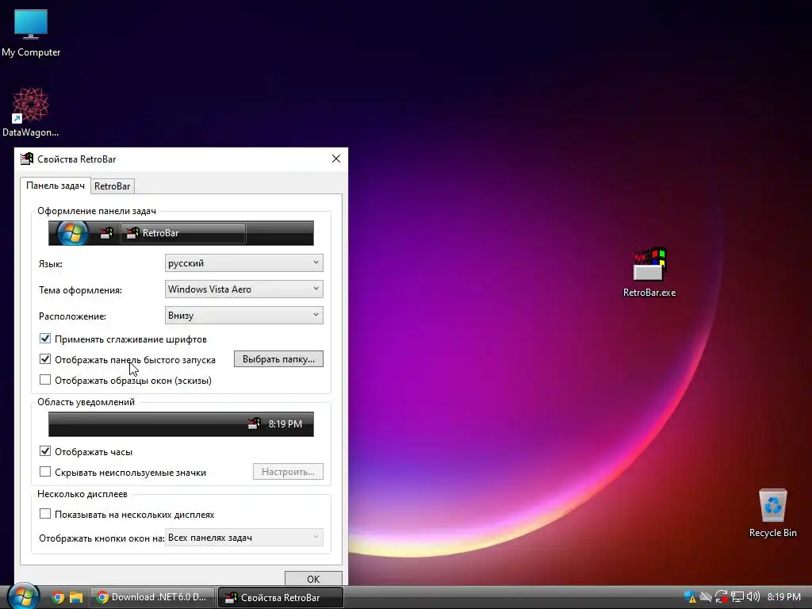Click the network tray icon
Screen dimensions: 812x609
point(737,597)
